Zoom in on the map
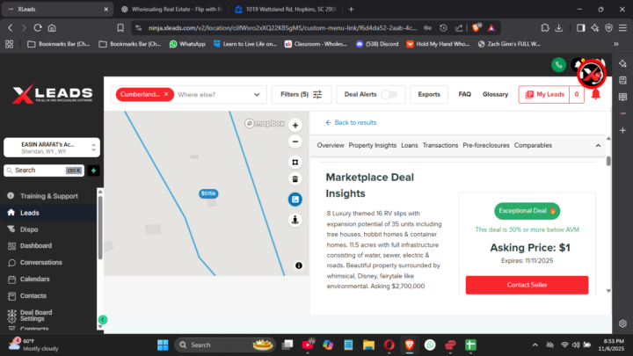The image size is (633, 356). tap(295, 125)
